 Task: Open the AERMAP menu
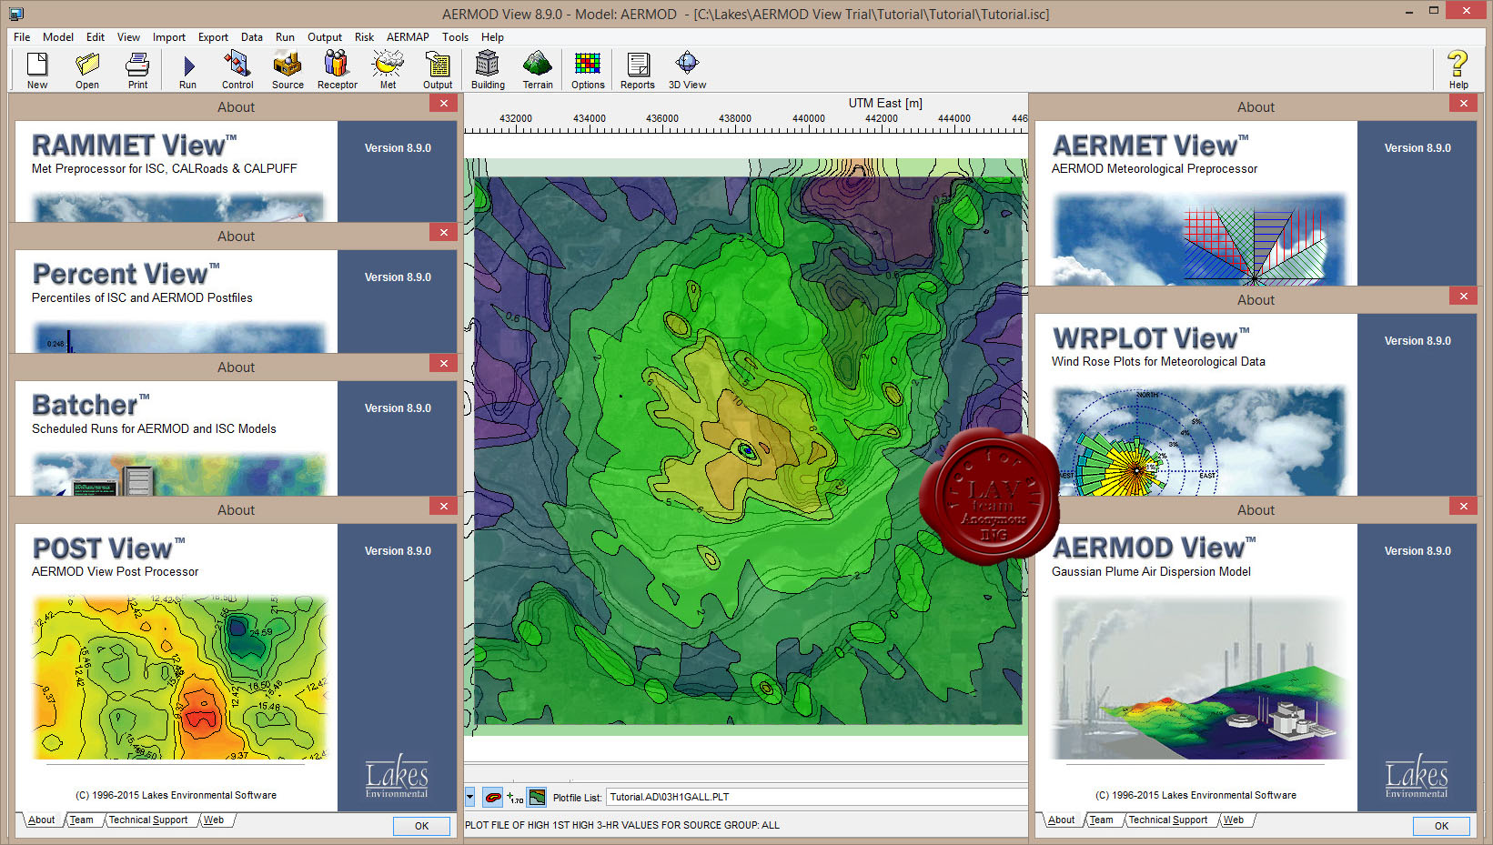(x=408, y=37)
